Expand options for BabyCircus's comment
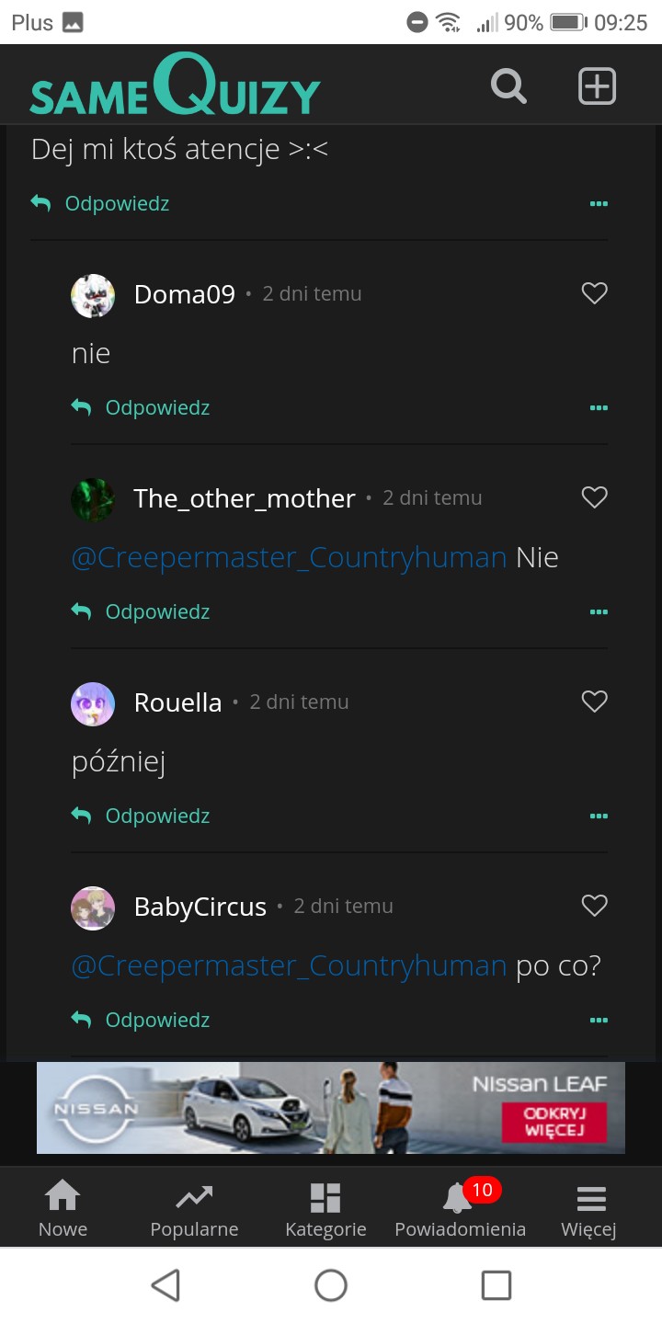 click(599, 1020)
